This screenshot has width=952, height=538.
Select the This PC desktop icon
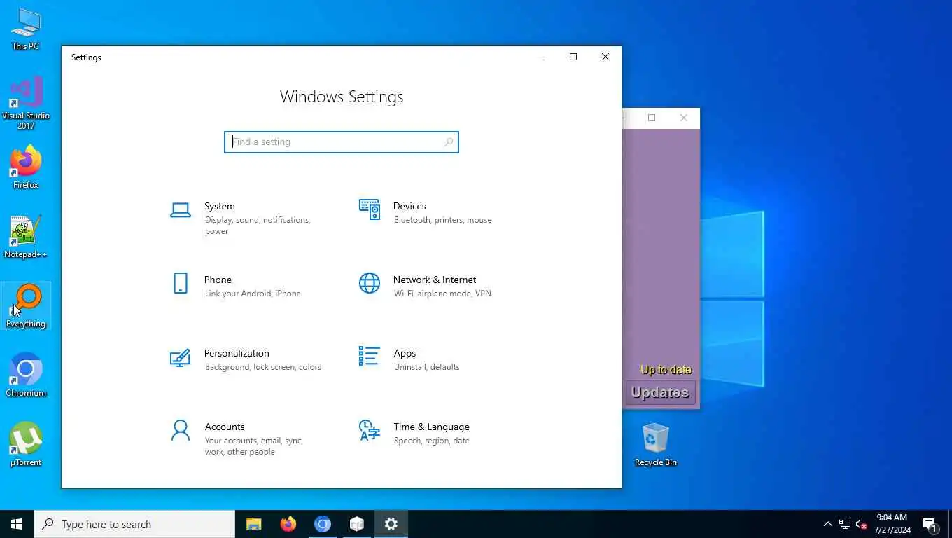(x=26, y=29)
